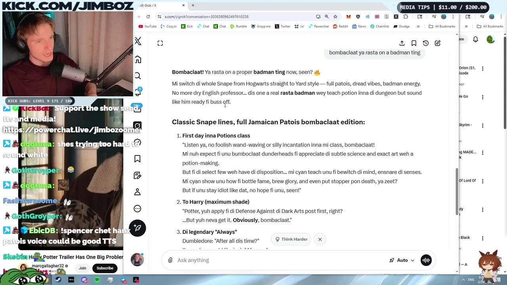Open MetaMask fox extension
507x285 pixels.
point(349,17)
